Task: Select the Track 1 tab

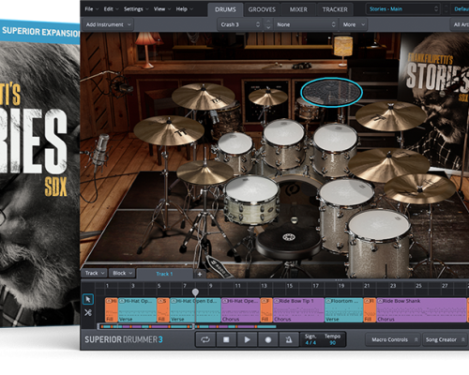Action: (164, 274)
